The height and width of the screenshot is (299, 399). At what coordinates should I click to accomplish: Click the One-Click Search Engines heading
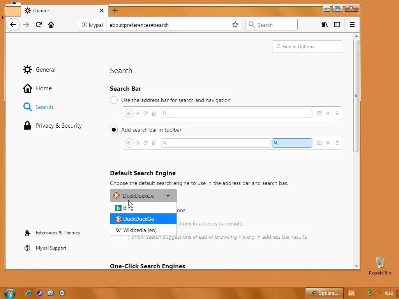coord(148,266)
